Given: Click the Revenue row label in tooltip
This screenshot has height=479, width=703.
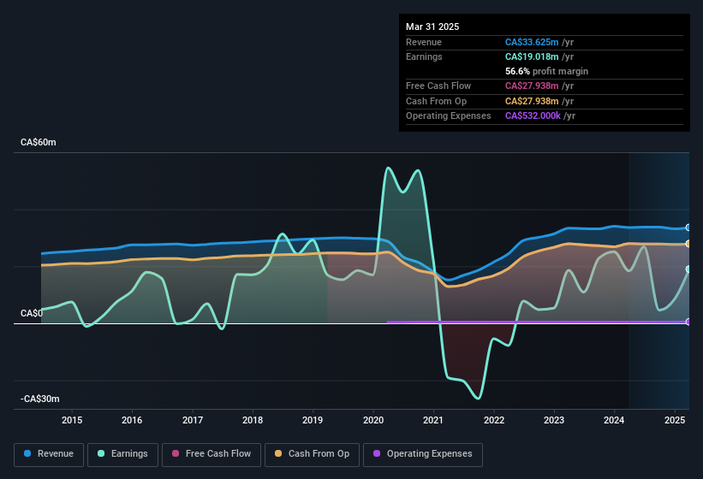Looking at the screenshot, I should tap(424, 42).
